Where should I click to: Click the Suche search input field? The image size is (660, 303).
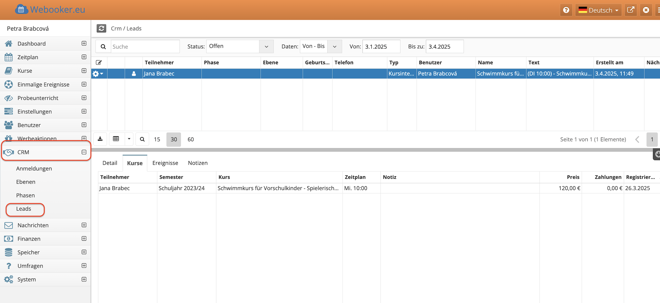(145, 46)
